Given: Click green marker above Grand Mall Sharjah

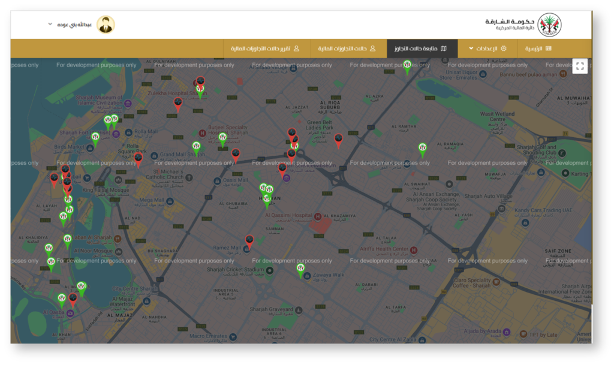Looking at the screenshot, I should click(196, 147).
